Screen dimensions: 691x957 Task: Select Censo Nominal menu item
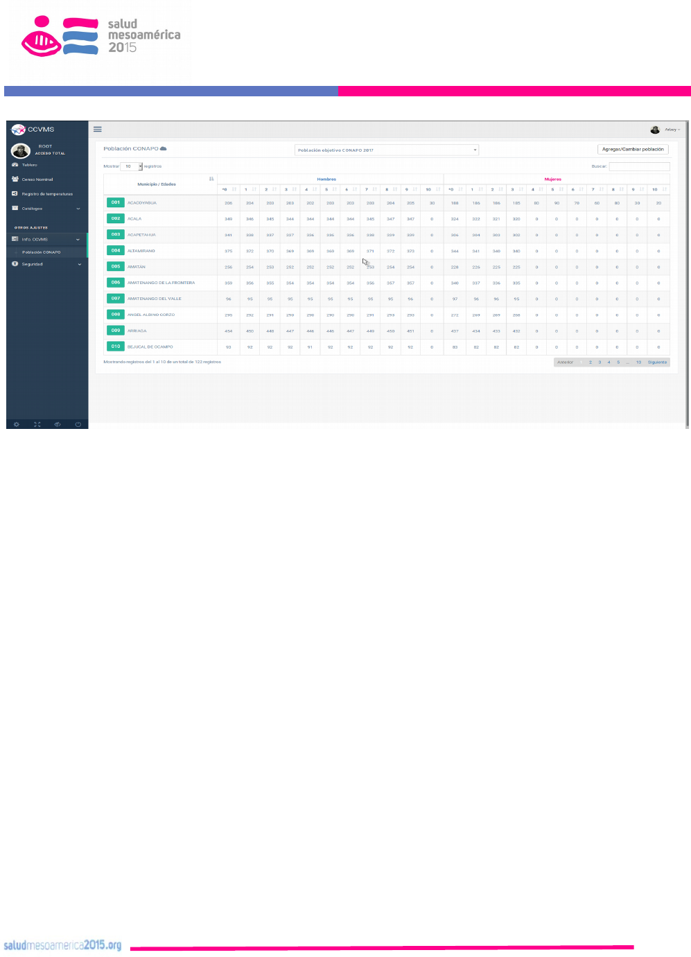[x=37, y=179]
